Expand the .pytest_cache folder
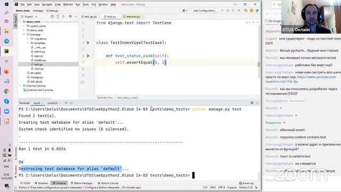Screen dimensions: 341x192 point(24,26)
